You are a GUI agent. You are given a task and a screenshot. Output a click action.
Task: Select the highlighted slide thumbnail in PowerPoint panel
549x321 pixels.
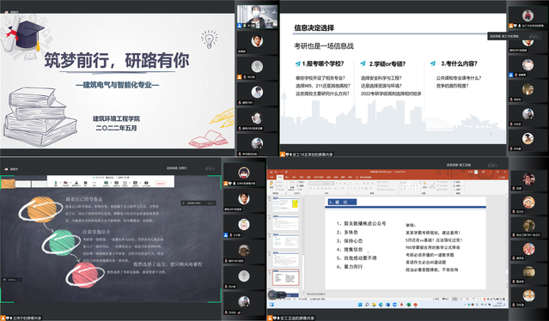click(285, 278)
